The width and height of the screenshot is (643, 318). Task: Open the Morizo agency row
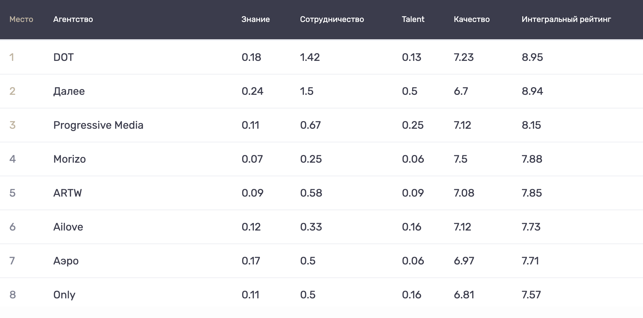tap(69, 159)
